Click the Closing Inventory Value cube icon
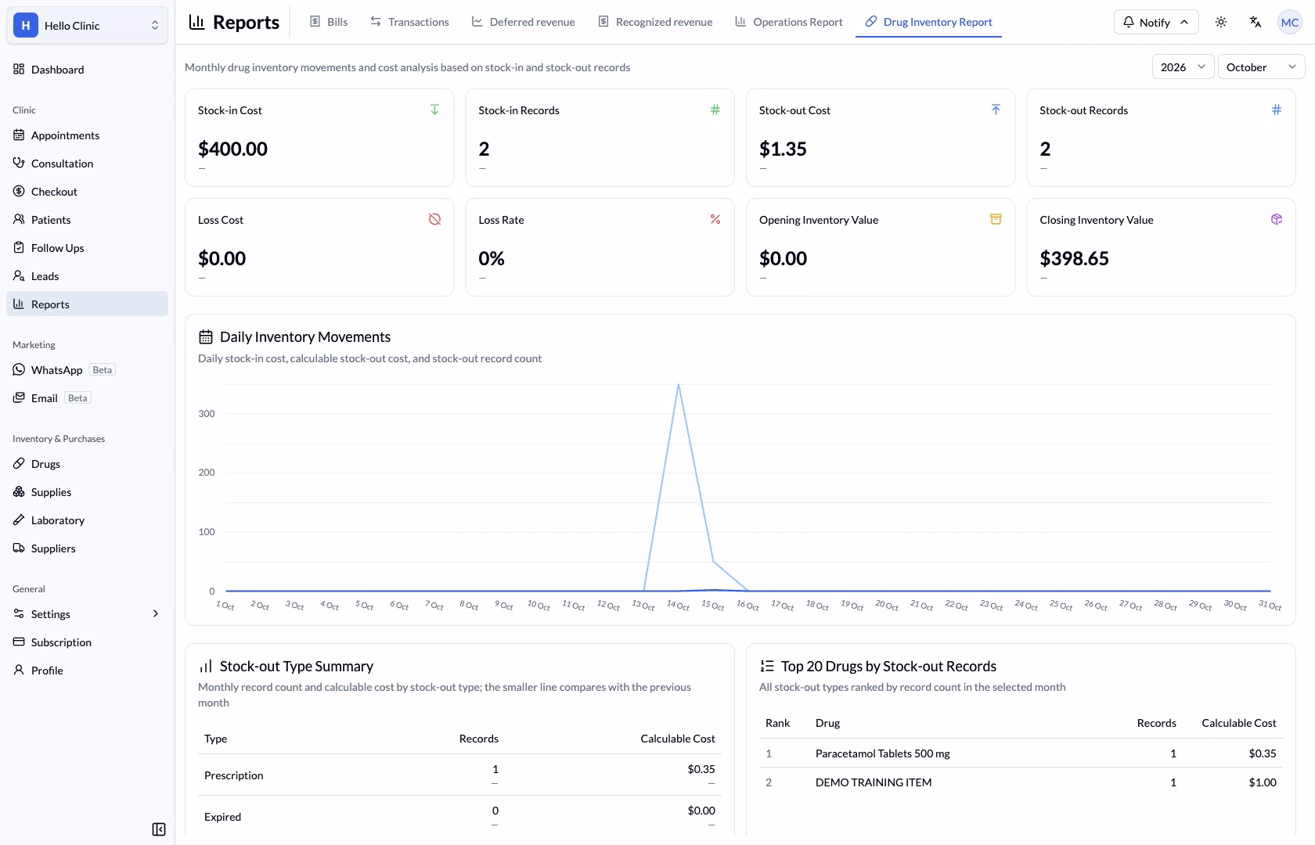 tap(1277, 219)
